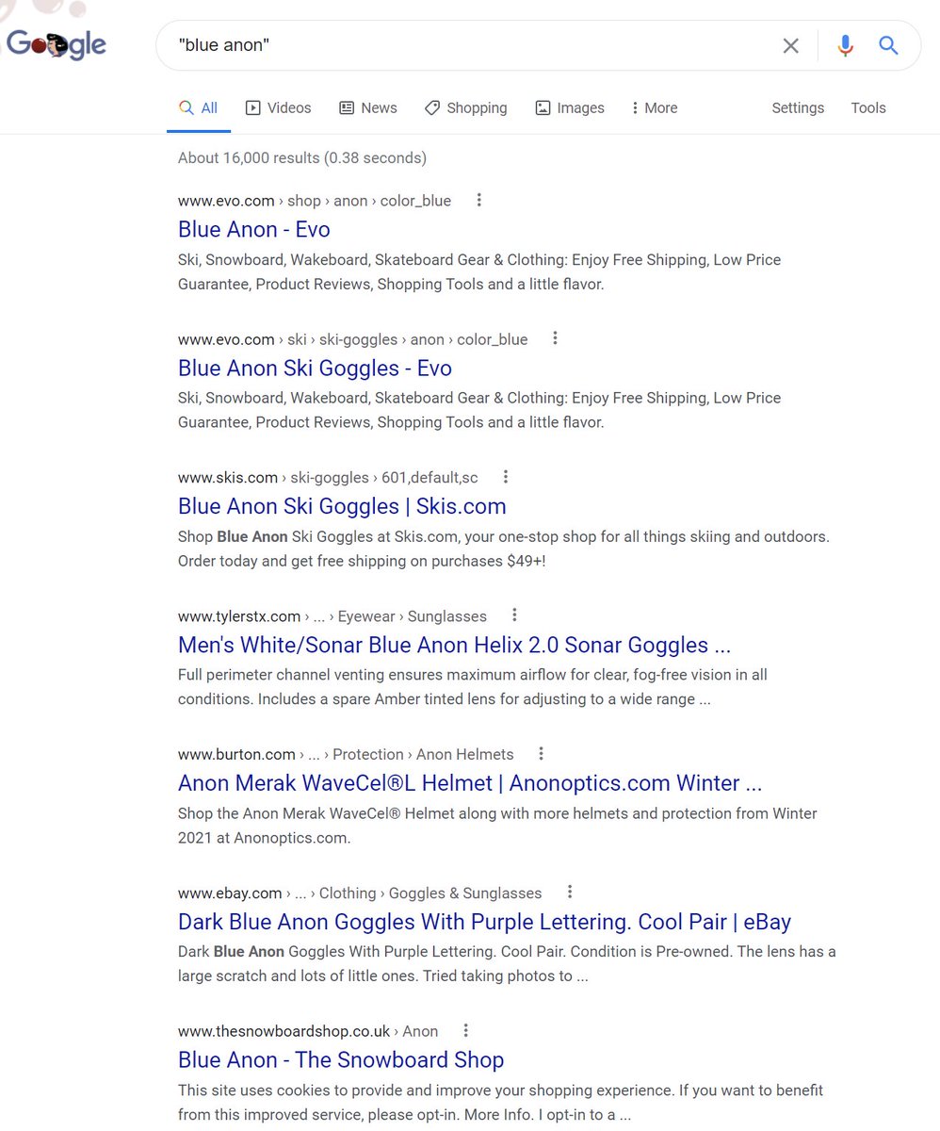The width and height of the screenshot is (940, 1131).
Task: Click the www.evo.com › shop › anon › color_blue URL
Action: pyautogui.click(x=315, y=201)
